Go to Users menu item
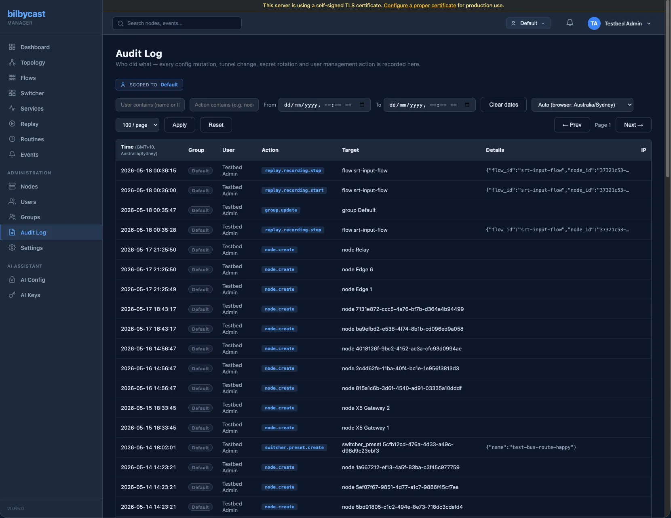The width and height of the screenshot is (671, 518). (x=51, y=202)
